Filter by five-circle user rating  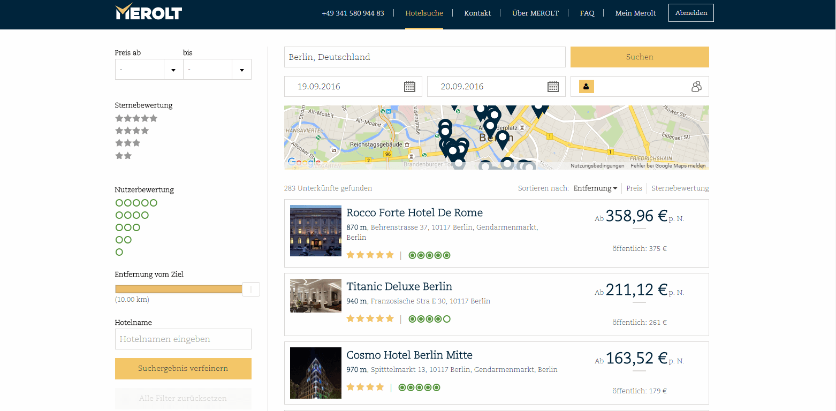[136, 203]
